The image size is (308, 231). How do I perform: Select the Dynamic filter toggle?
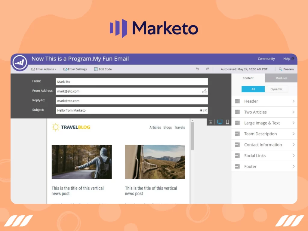point(276,89)
